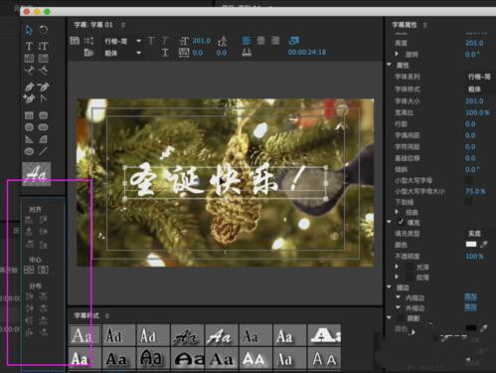Expand the 扭曲 distort section
This screenshot has height=373, width=496.
pyautogui.click(x=397, y=212)
